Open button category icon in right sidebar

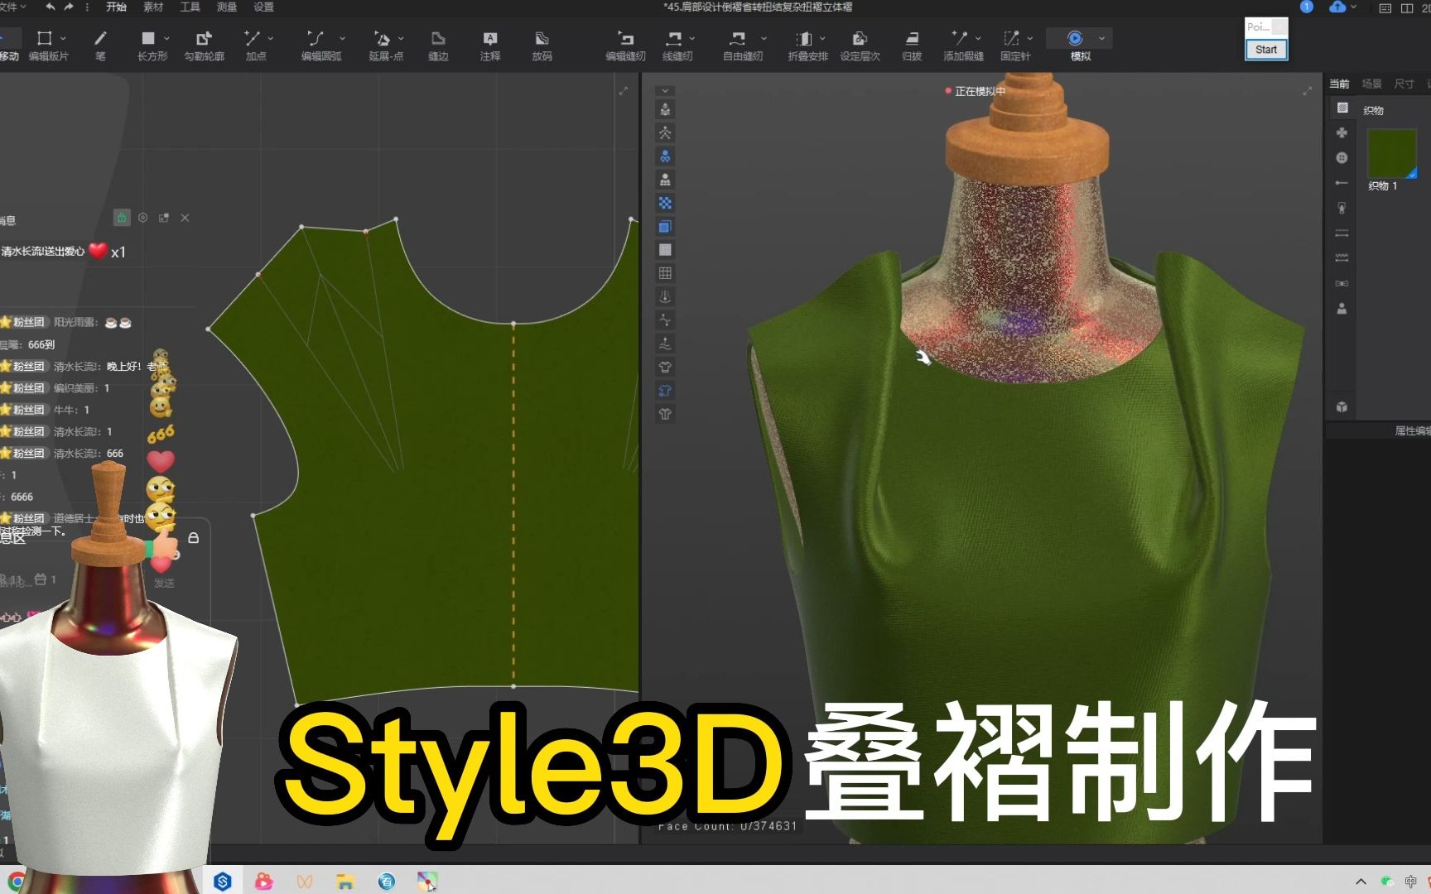pyautogui.click(x=1342, y=158)
